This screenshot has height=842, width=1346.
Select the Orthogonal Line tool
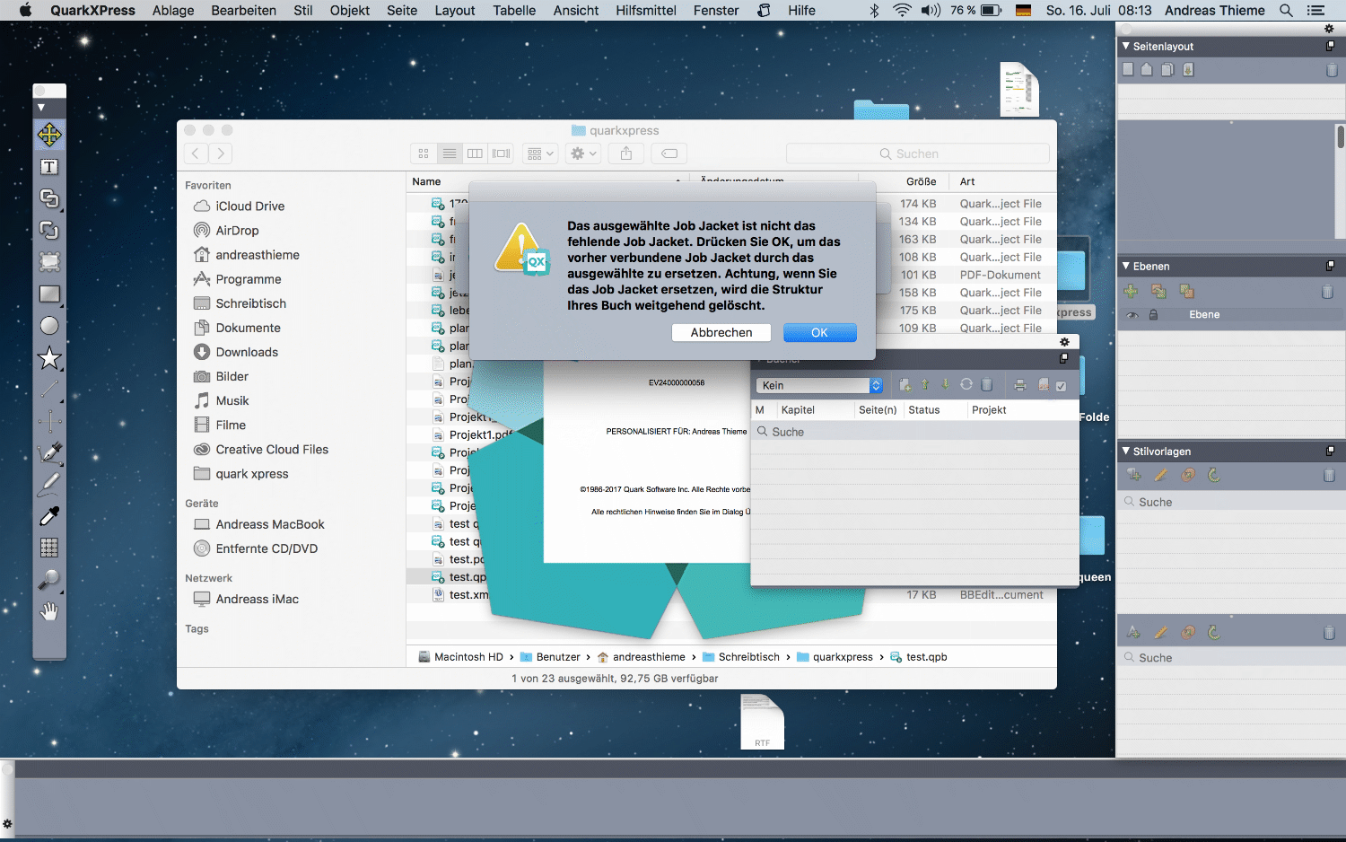[49, 421]
